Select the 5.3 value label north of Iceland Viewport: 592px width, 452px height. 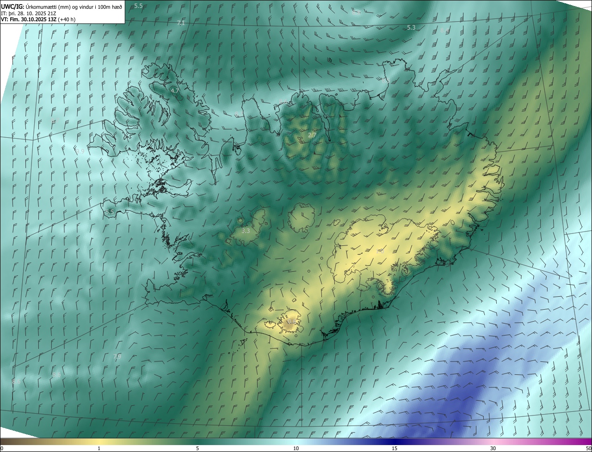411,28
